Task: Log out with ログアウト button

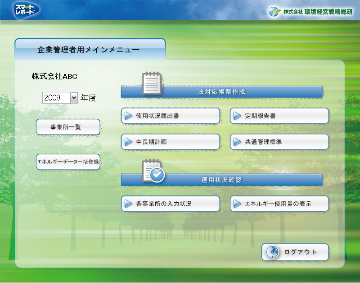Action: [x=295, y=252]
